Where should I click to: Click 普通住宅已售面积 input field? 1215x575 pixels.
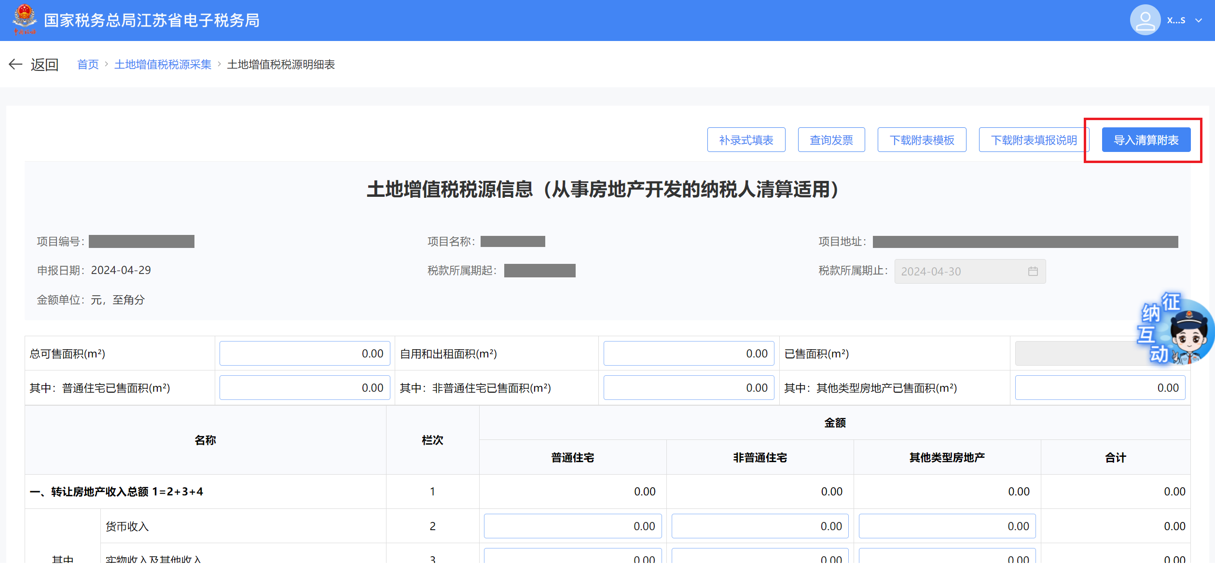304,388
